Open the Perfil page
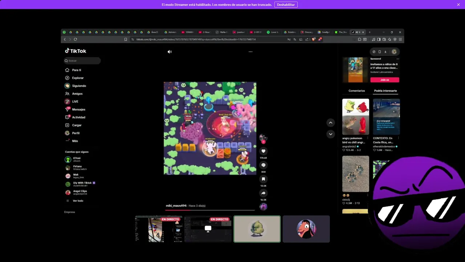Viewport: 465px width, 262px height. 72,133
